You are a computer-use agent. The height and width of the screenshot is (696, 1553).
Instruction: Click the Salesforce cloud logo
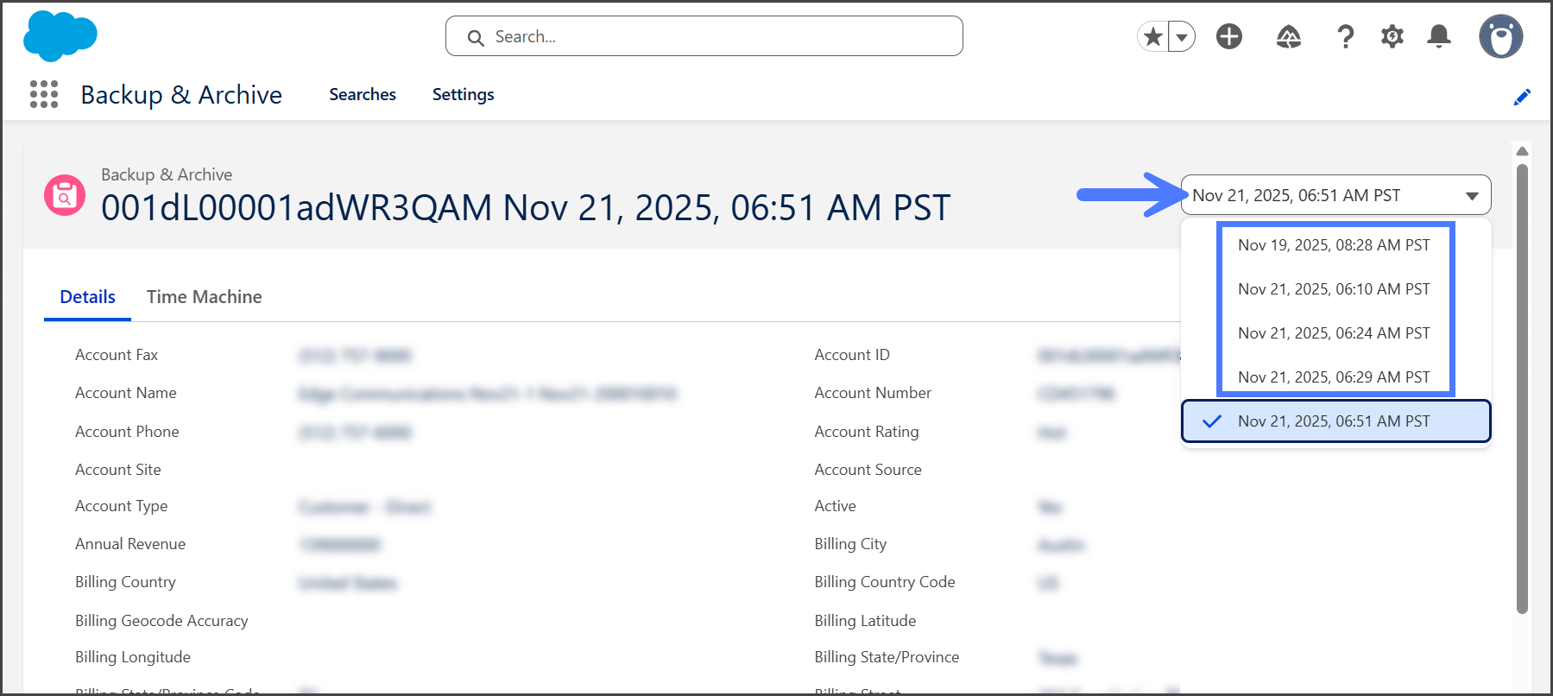coord(60,36)
